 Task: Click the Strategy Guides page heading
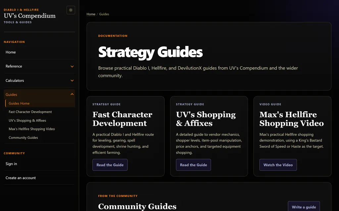pyautogui.click(x=151, y=52)
